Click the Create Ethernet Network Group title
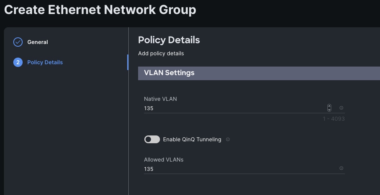 pyautogui.click(x=100, y=10)
